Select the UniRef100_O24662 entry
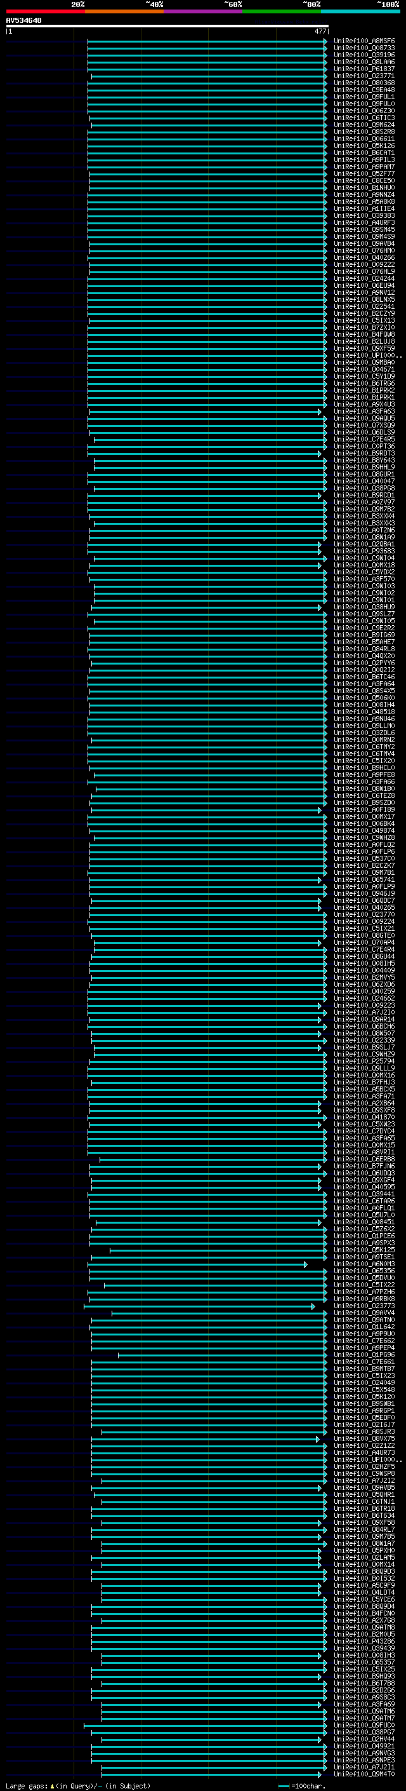 (364, 998)
